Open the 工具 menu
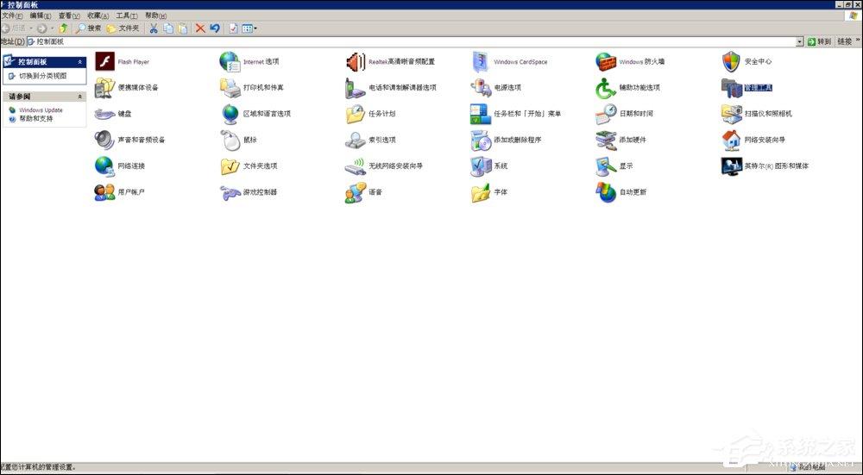The width and height of the screenshot is (863, 475). (127, 16)
